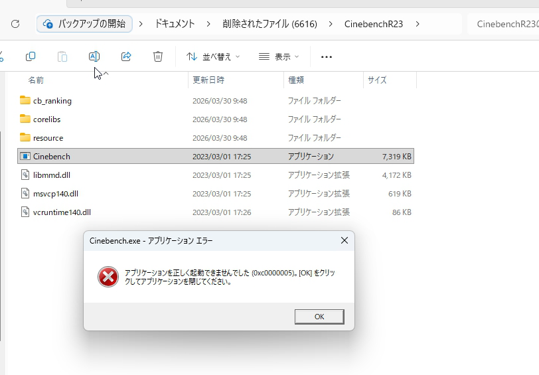Screen dimensions: 539x375
Task: Click the Copy icon in toolbar
Action: [x=31, y=56]
